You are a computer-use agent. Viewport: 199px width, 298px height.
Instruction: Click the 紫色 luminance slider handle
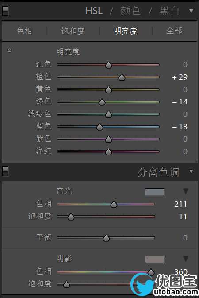108,139
